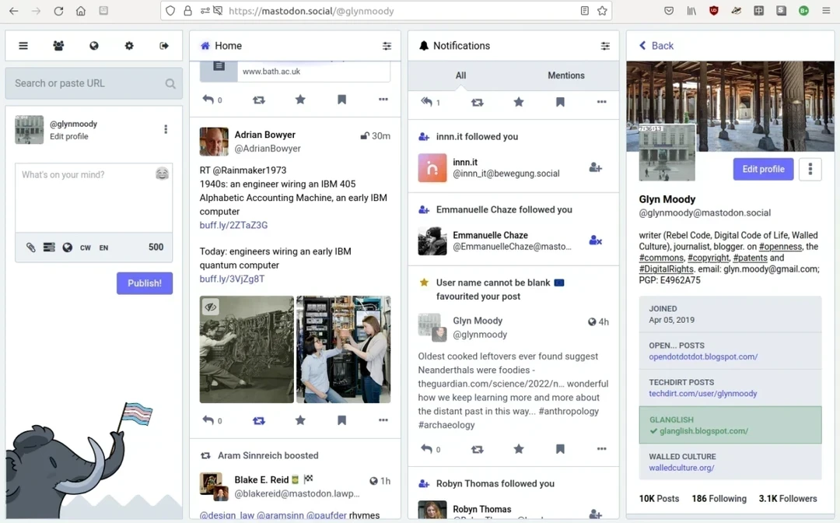This screenshot has width=840, height=523.
Task: Open Blake E. Reid's profile name
Action: tap(261, 479)
